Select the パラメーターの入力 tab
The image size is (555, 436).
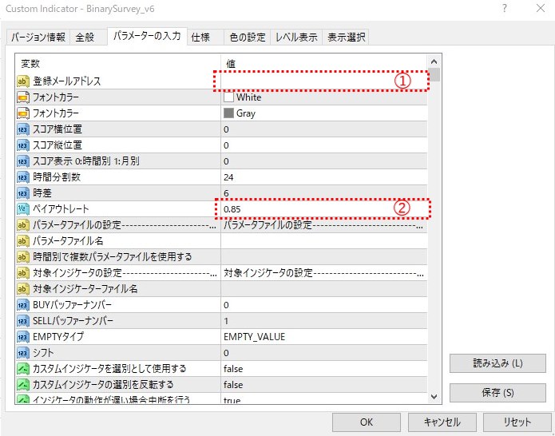[x=147, y=36]
